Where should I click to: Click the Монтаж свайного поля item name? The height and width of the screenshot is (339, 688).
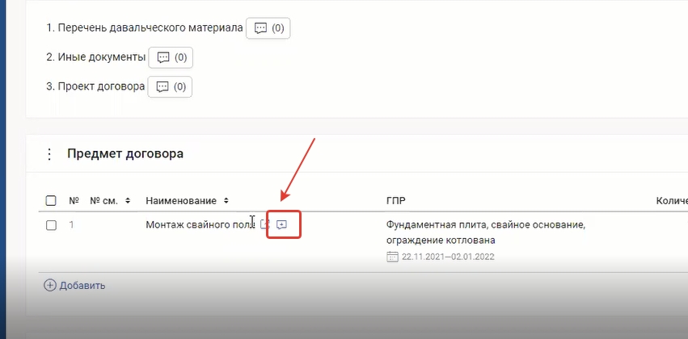coord(198,224)
